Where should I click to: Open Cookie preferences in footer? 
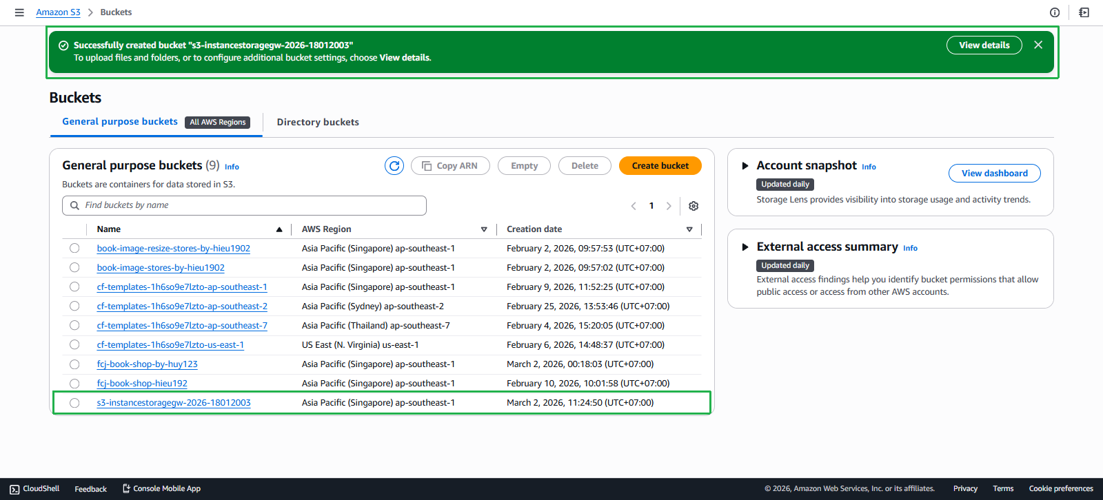[1061, 489]
